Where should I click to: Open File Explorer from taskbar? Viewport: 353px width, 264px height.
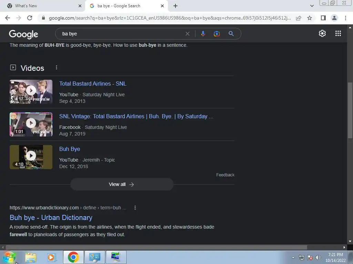[31, 257]
